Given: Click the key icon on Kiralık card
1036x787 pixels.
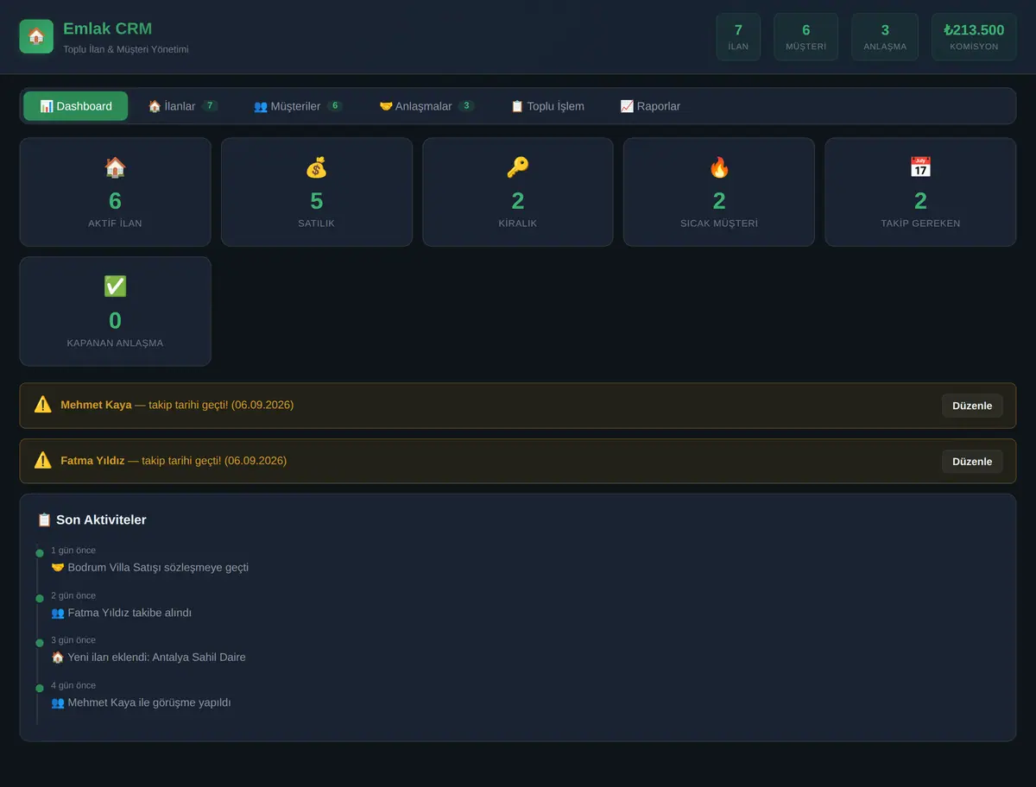Looking at the screenshot, I should point(518,167).
